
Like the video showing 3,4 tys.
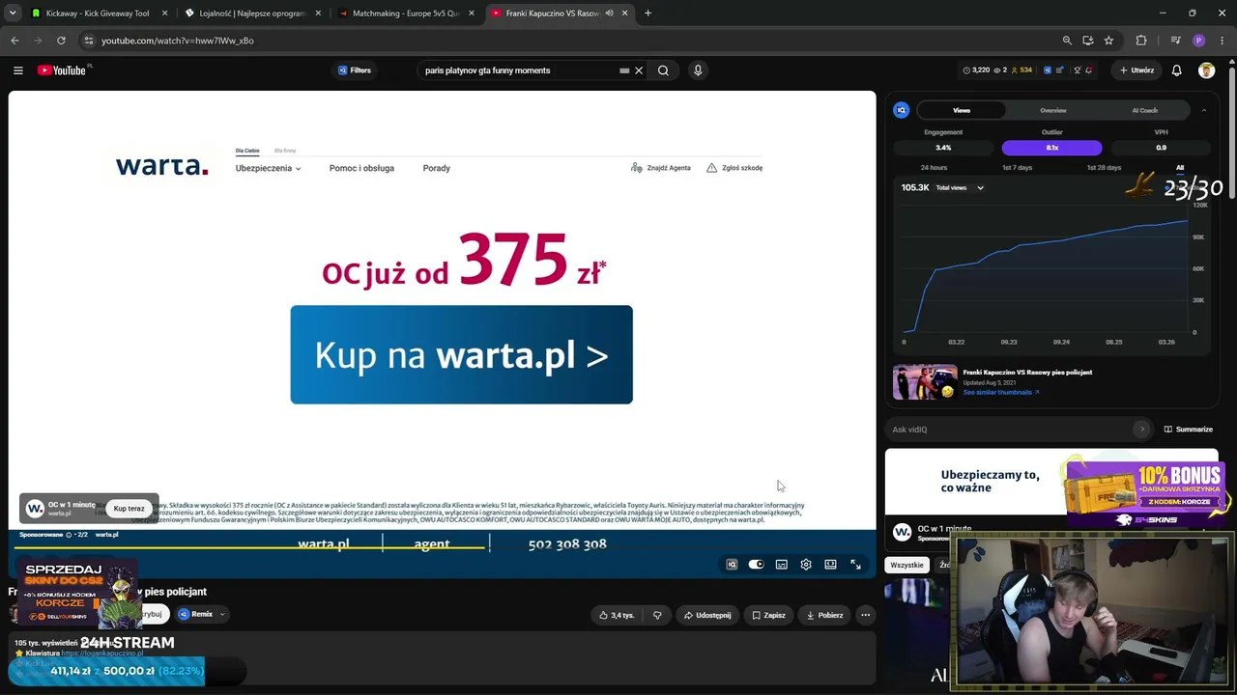617,615
